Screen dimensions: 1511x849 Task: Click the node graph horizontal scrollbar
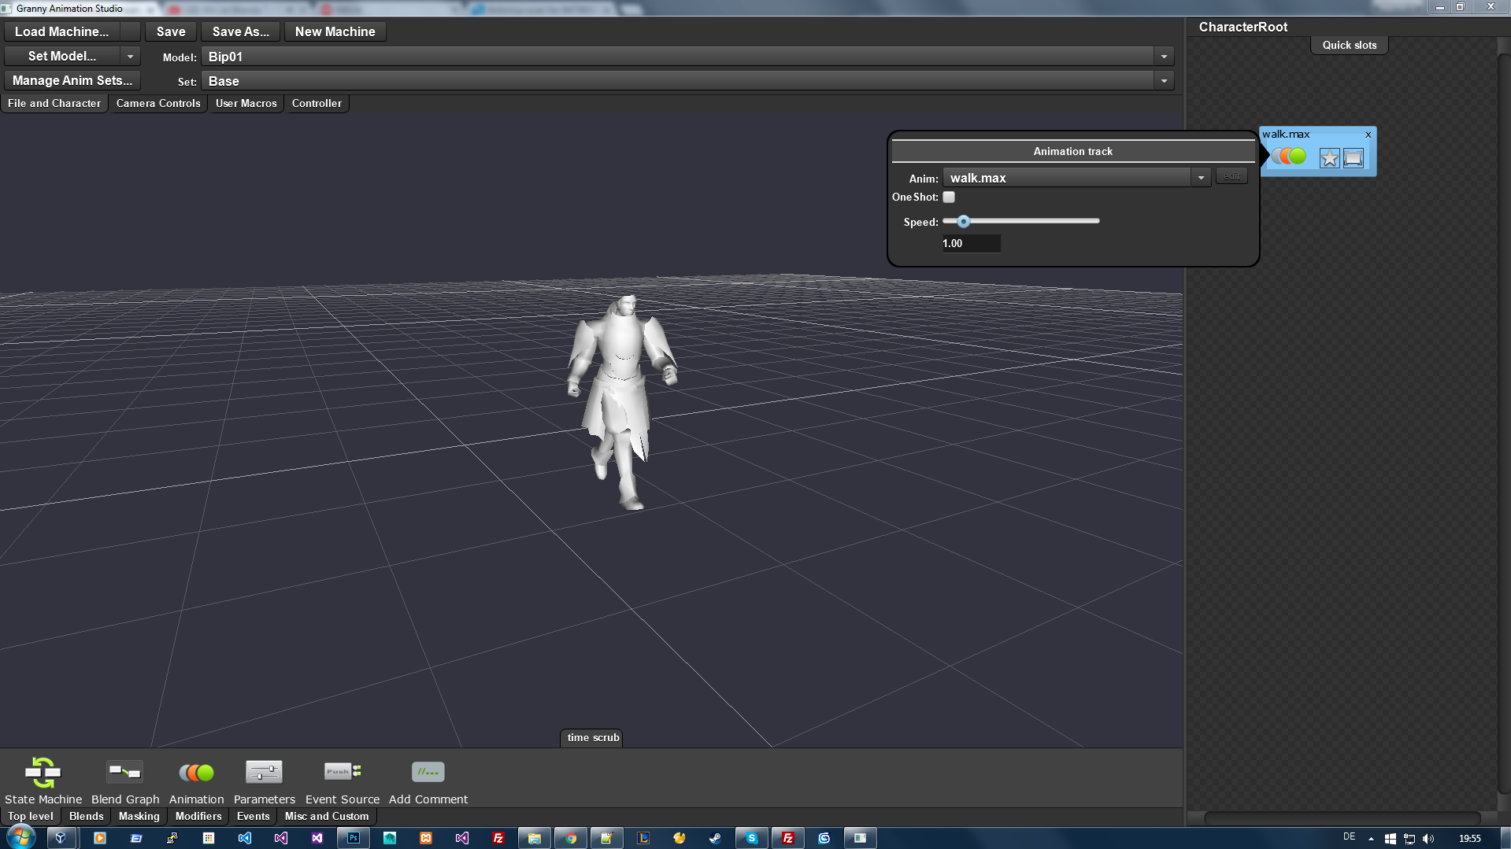click(x=1342, y=818)
